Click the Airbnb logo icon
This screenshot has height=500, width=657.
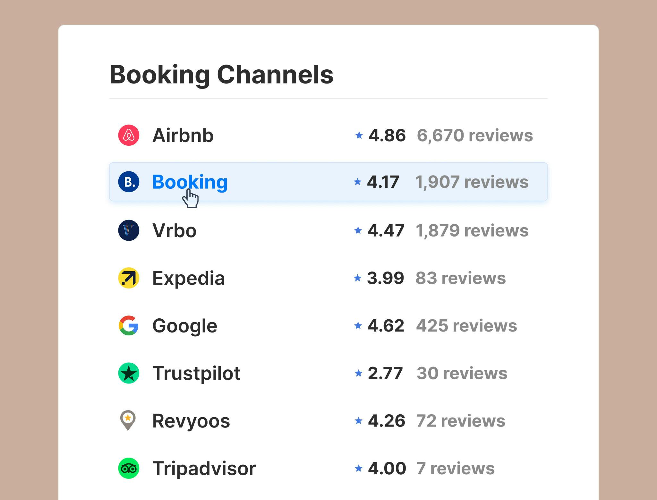click(129, 135)
